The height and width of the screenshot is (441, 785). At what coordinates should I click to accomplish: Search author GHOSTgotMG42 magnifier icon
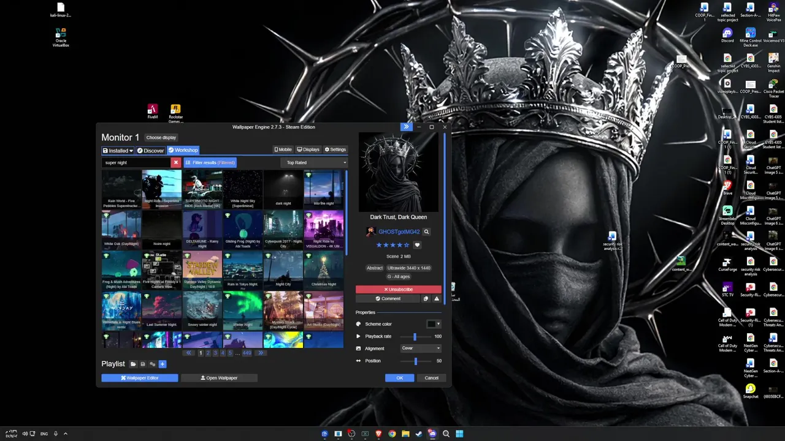(426, 232)
